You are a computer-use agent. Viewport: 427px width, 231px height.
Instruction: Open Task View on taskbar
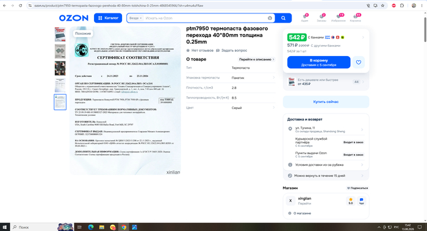pos(79,227)
